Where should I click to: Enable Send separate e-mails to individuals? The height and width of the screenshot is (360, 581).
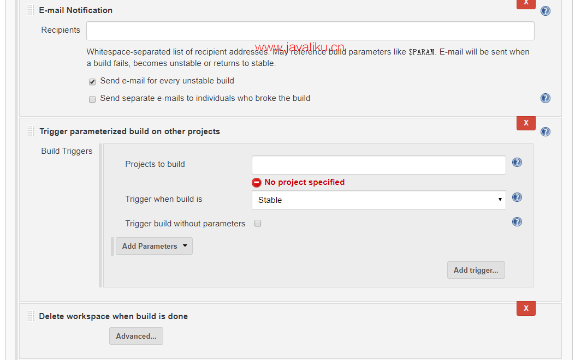[92, 99]
